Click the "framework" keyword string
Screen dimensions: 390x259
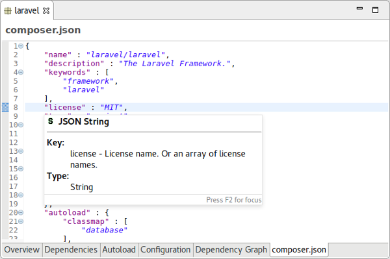point(88,81)
